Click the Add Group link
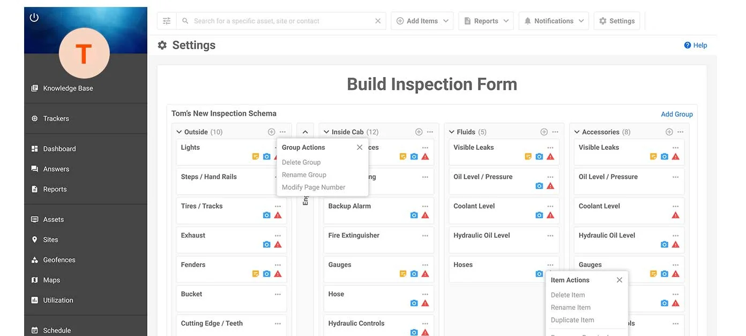The width and height of the screenshot is (746, 336). coord(676,114)
